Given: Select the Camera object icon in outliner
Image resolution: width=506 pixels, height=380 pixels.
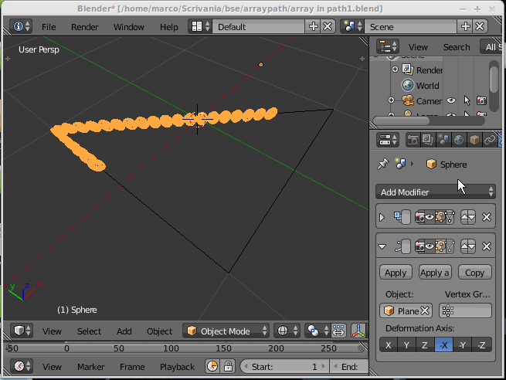Looking at the screenshot, I should 408,100.
